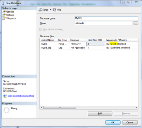Click the Script toolbar icon
This screenshot has height=128, width=142.
(x=40, y=10)
